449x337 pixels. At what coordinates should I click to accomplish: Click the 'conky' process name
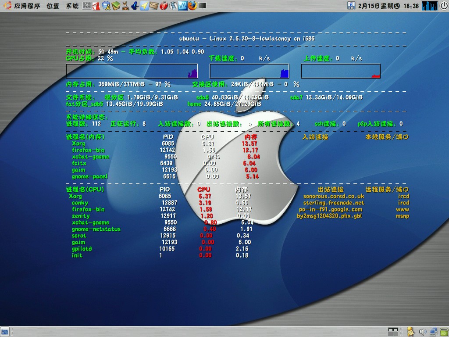pyautogui.click(x=80, y=203)
